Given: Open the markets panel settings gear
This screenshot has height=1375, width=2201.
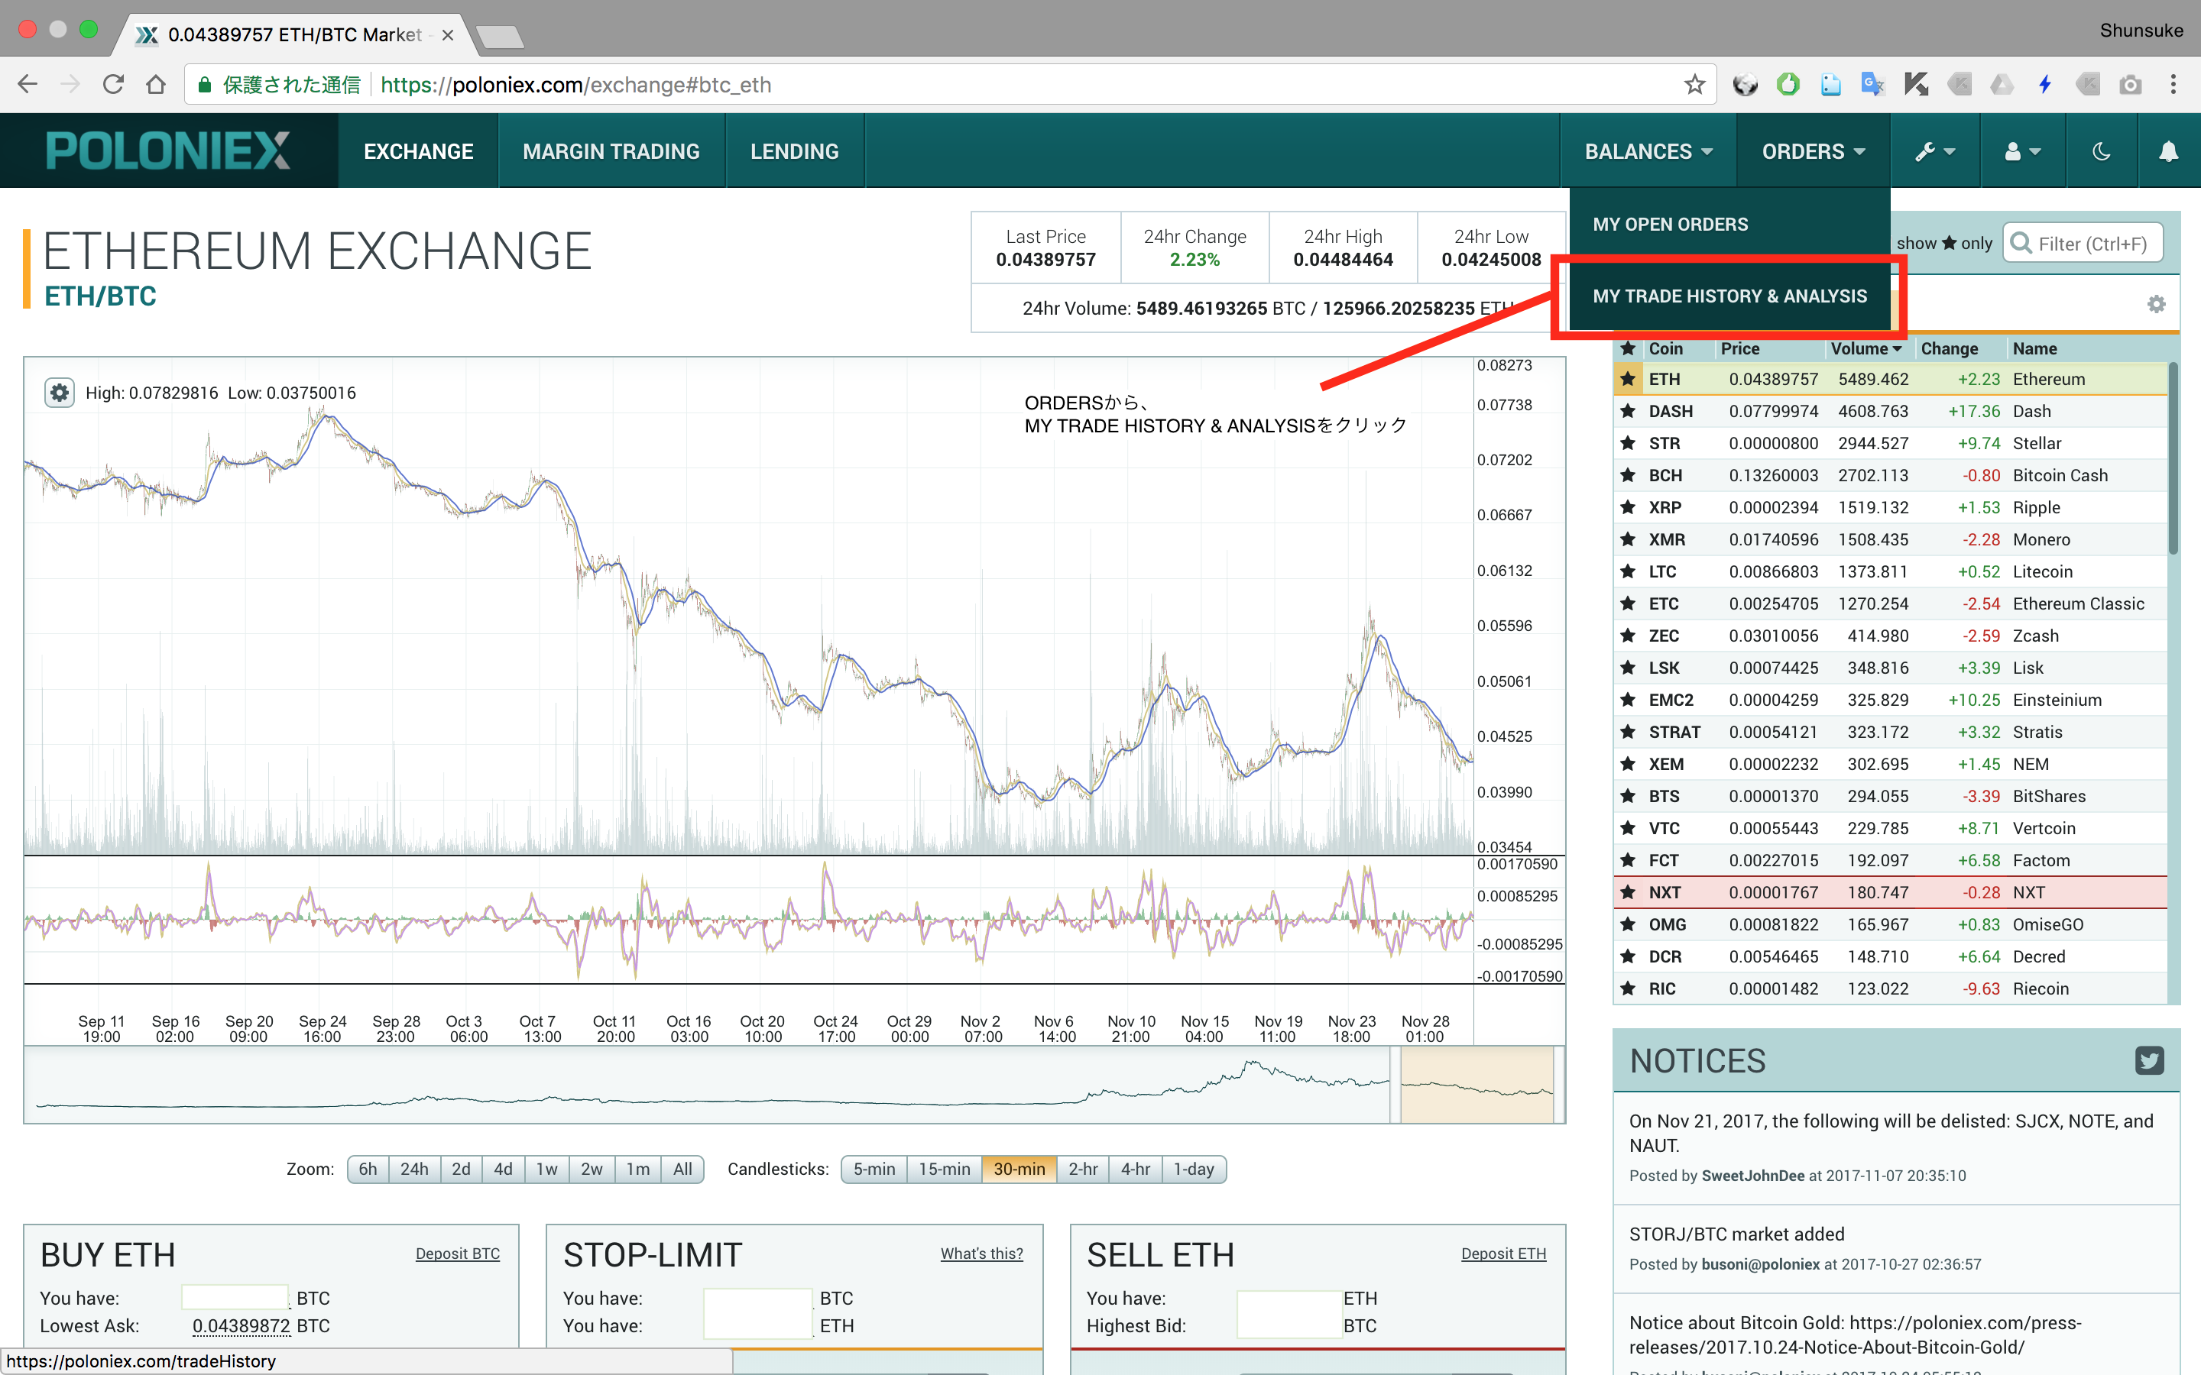Looking at the screenshot, I should pyautogui.click(x=2155, y=304).
